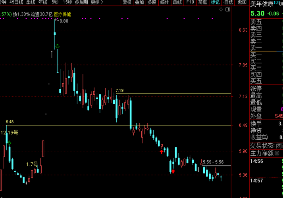The width and height of the screenshot is (283, 198).
Task: Select the 5秒 period
Action: pyautogui.click(x=55, y=2)
